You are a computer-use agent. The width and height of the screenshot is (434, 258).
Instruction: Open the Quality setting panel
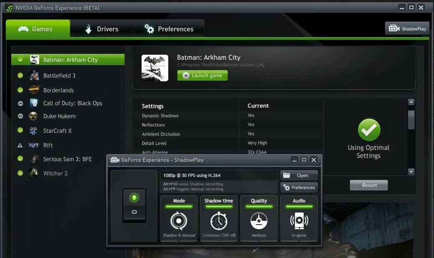[259, 219]
